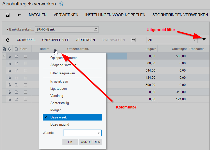Choose Aflopend sorteren in the menu

(x=63, y=65)
